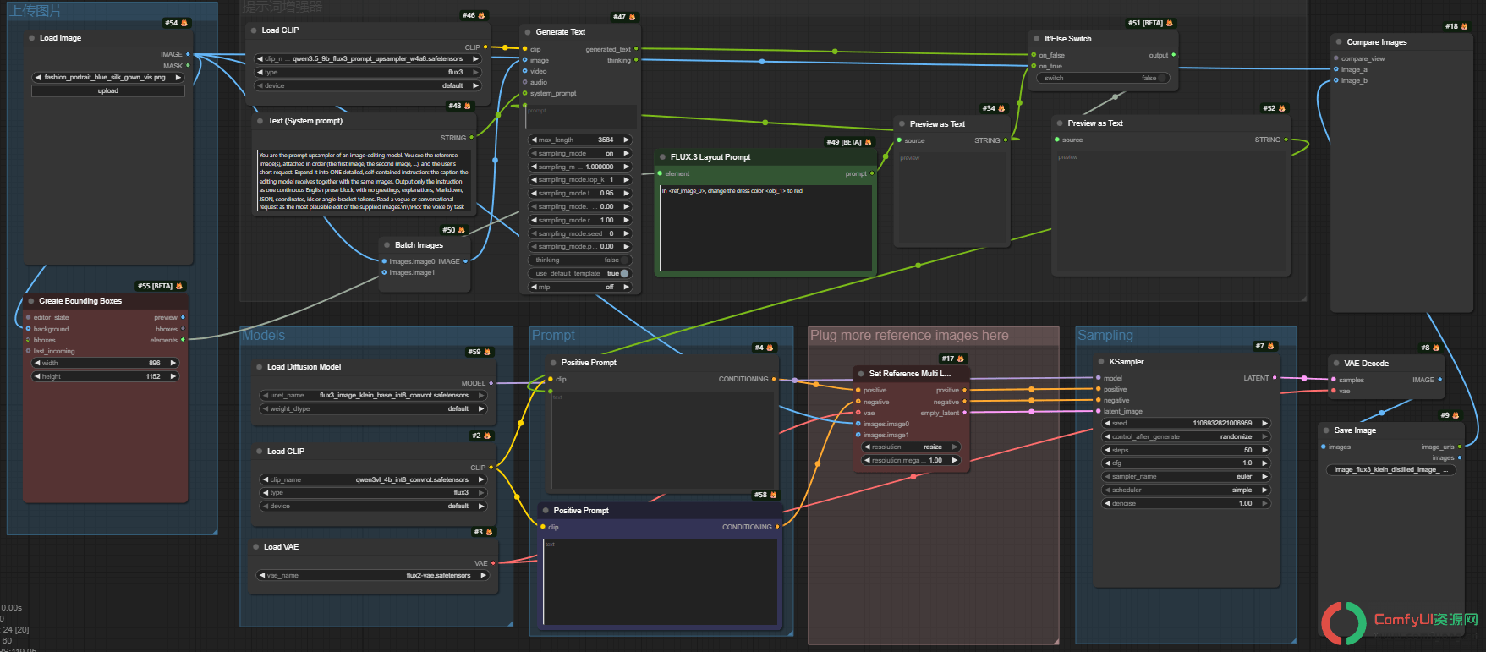This screenshot has height=652, width=1486.
Task: Click the #7 fox badge above KSampler
Action: (x=1264, y=346)
